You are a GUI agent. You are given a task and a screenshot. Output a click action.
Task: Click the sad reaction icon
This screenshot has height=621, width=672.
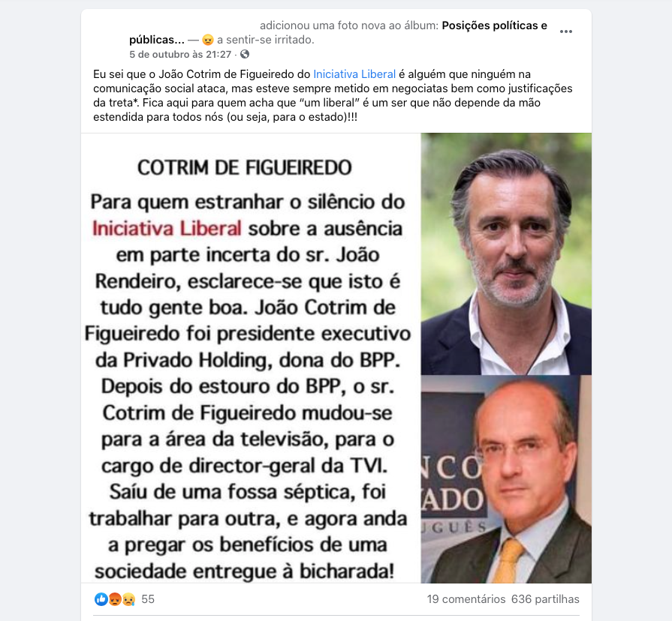tap(128, 599)
